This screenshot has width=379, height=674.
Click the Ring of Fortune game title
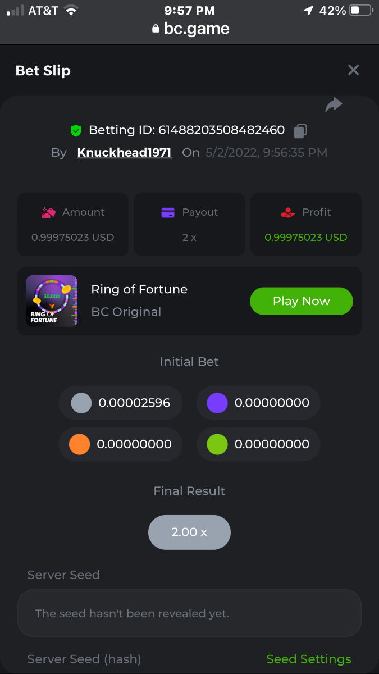coord(139,289)
